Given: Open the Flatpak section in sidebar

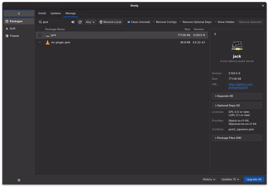Looking at the screenshot, I should [19, 36].
